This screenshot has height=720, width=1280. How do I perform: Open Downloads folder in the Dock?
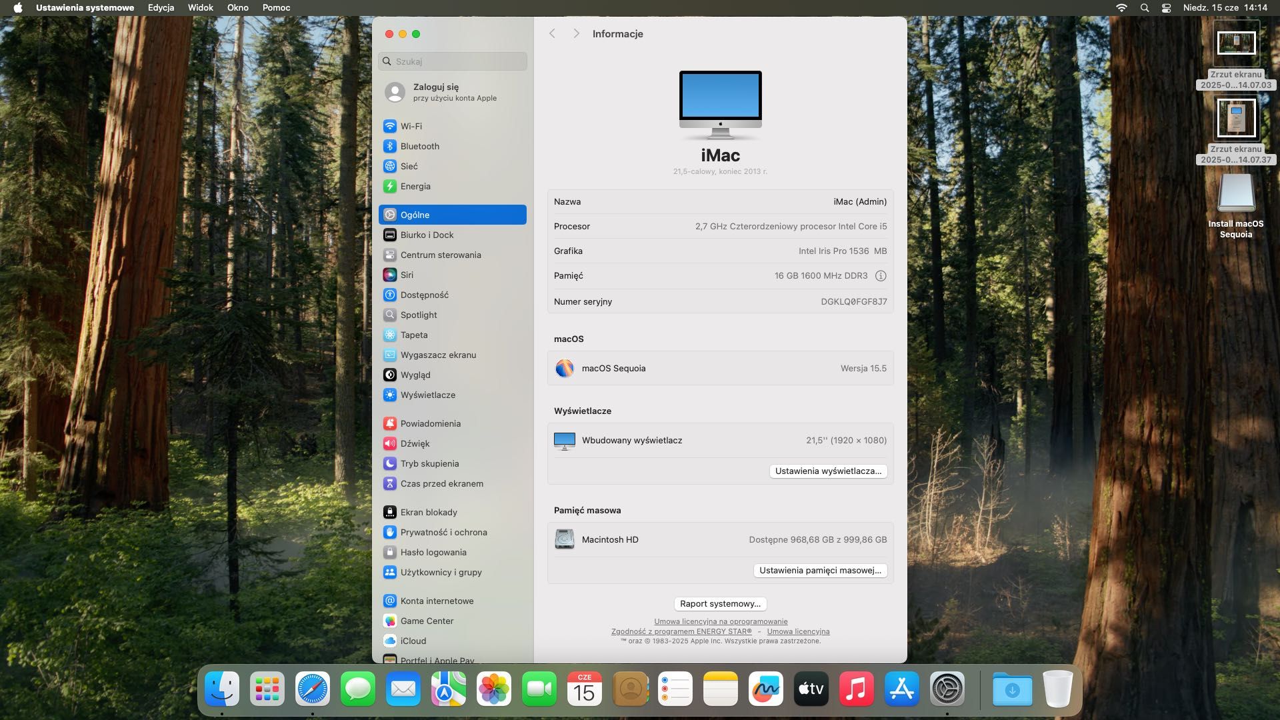(x=1012, y=689)
